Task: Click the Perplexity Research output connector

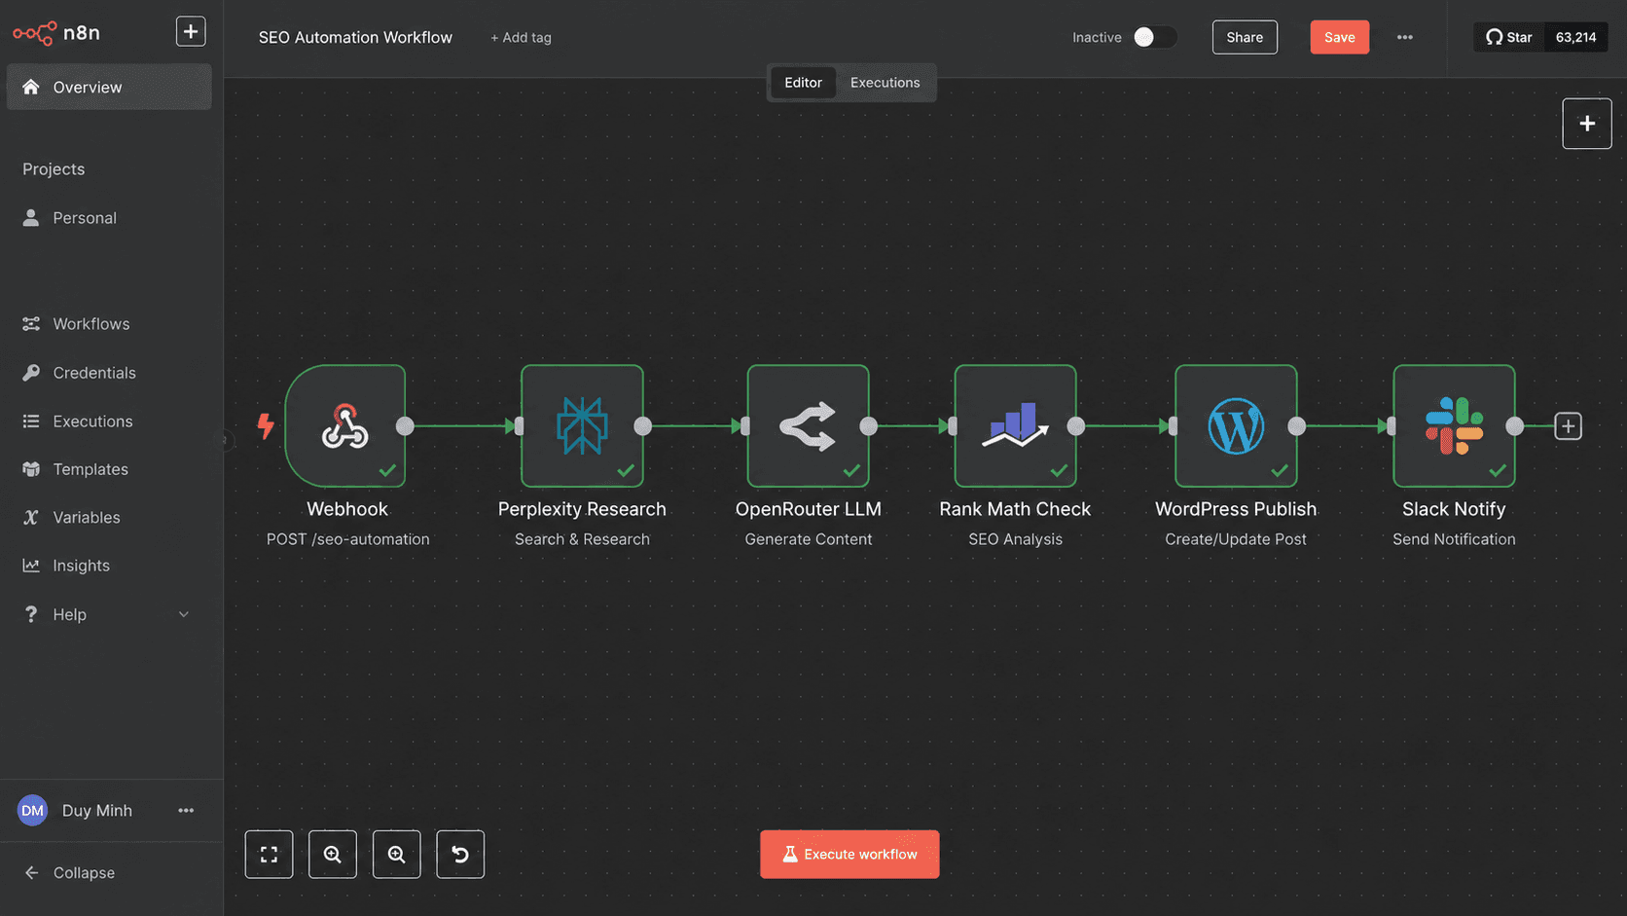Action: pos(642,425)
